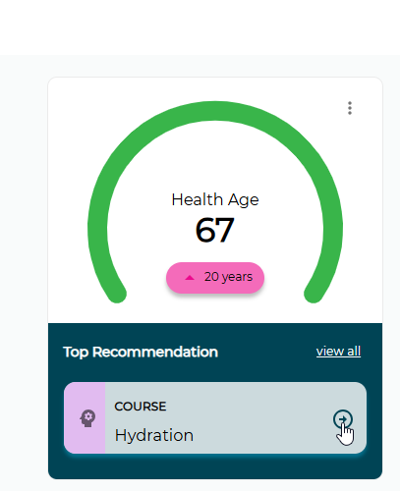Click the word years in badge
The height and width of the screenshot is (491, 400).
coord(237,277)
